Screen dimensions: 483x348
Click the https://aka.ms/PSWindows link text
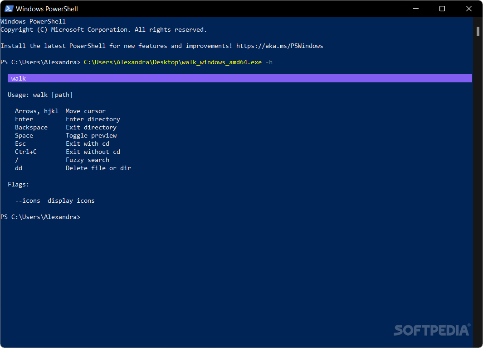tap(279, 46)
